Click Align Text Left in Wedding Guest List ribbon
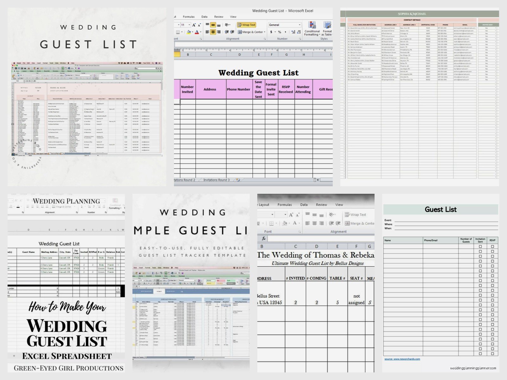Screen dimensions: 507x380 (208, 32)
